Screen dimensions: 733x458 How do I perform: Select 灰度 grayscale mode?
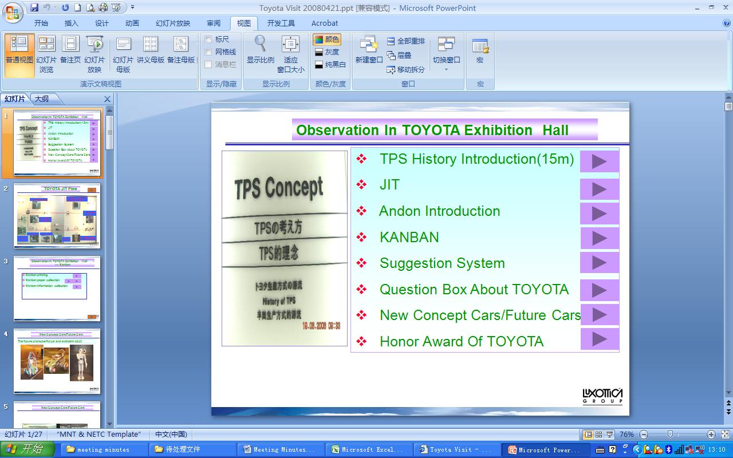click(327, 52)
